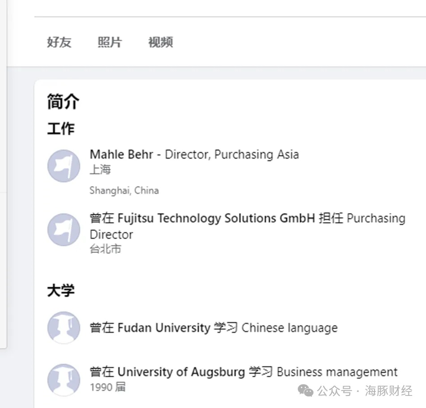The width and height of the screenshot is (426, 408).
Task: Click the flag icon beside Mahle Behr
Action: tap(64, 166)
